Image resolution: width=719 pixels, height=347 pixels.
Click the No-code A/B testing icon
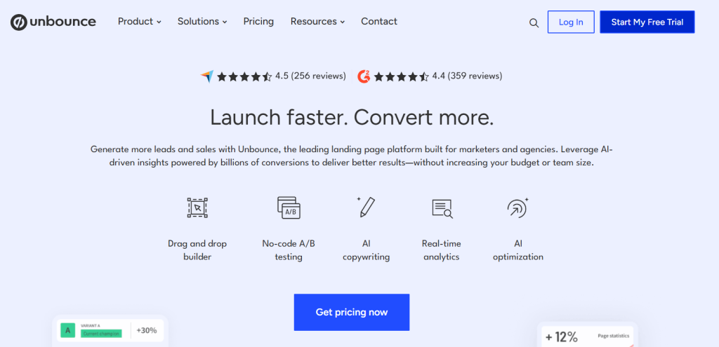(289, 207)
